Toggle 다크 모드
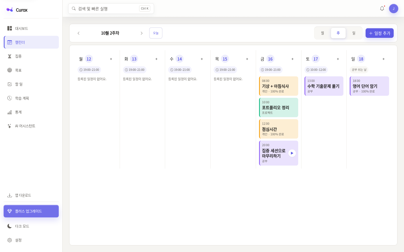404x252 pixels. click(x=31, y=226)
